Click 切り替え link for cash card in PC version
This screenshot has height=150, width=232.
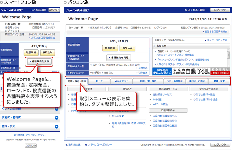(142, 73)
